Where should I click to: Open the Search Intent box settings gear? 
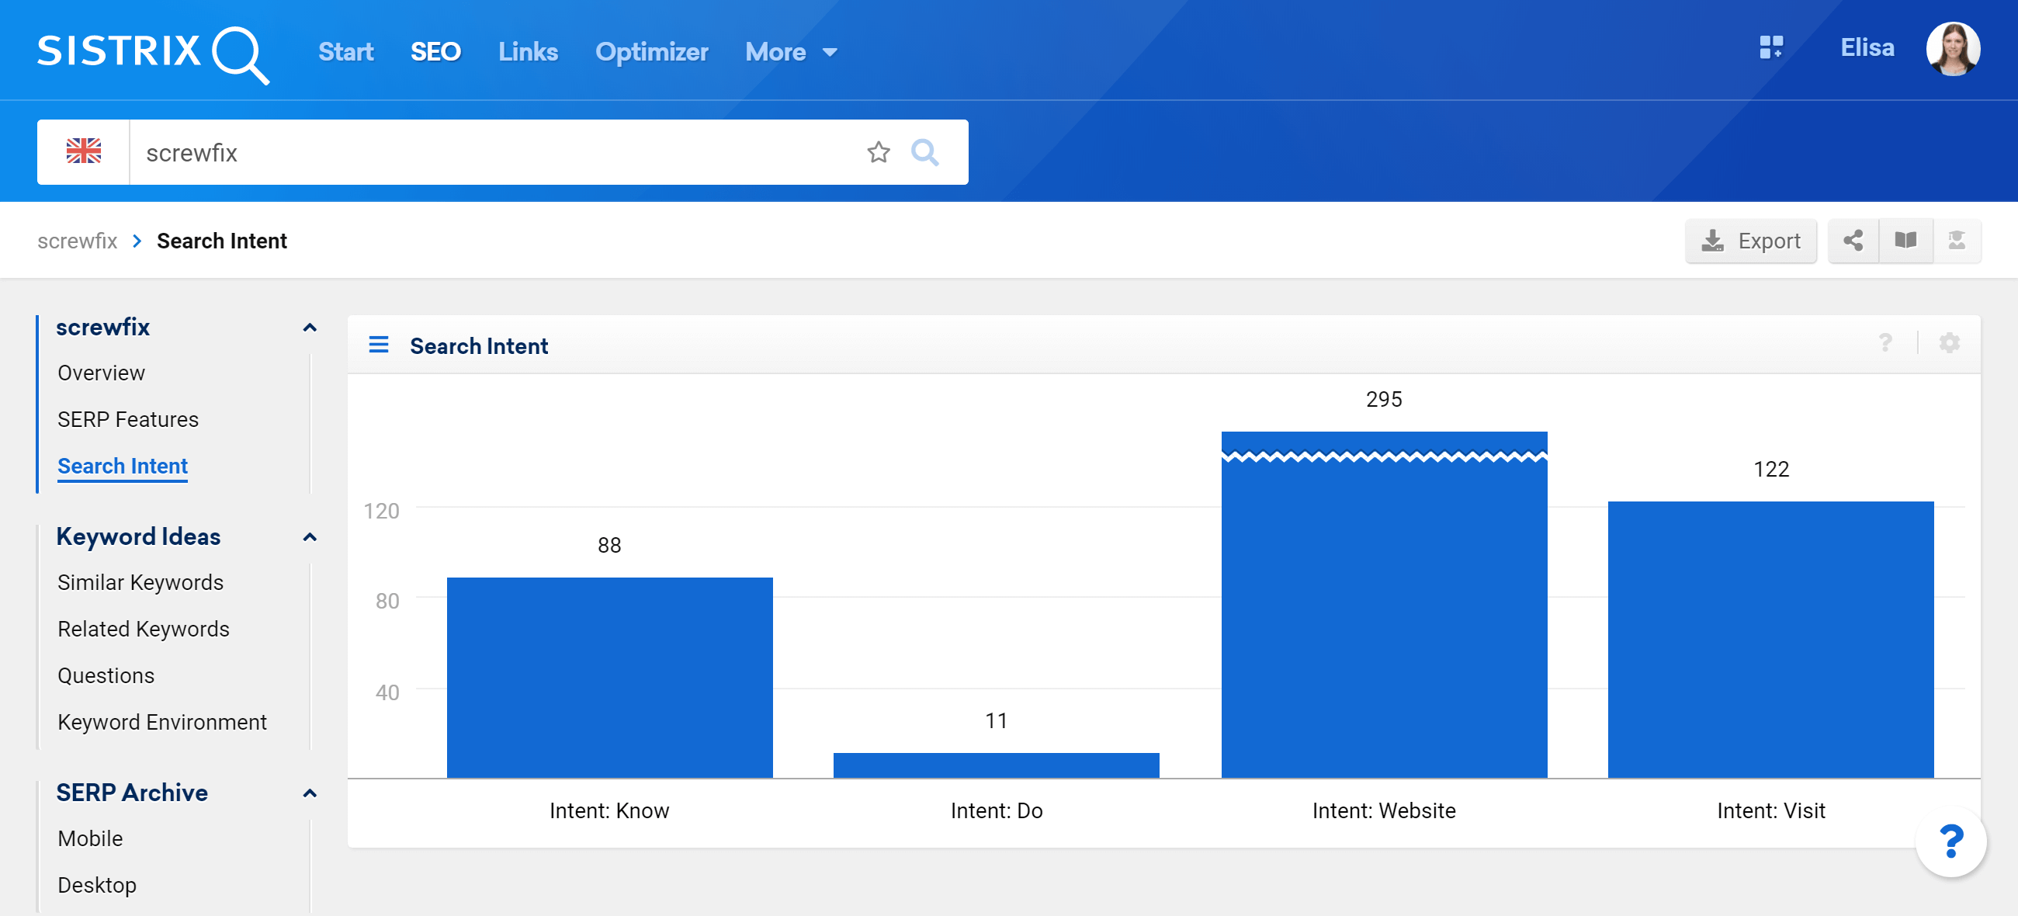click(x=1949, y=343)
